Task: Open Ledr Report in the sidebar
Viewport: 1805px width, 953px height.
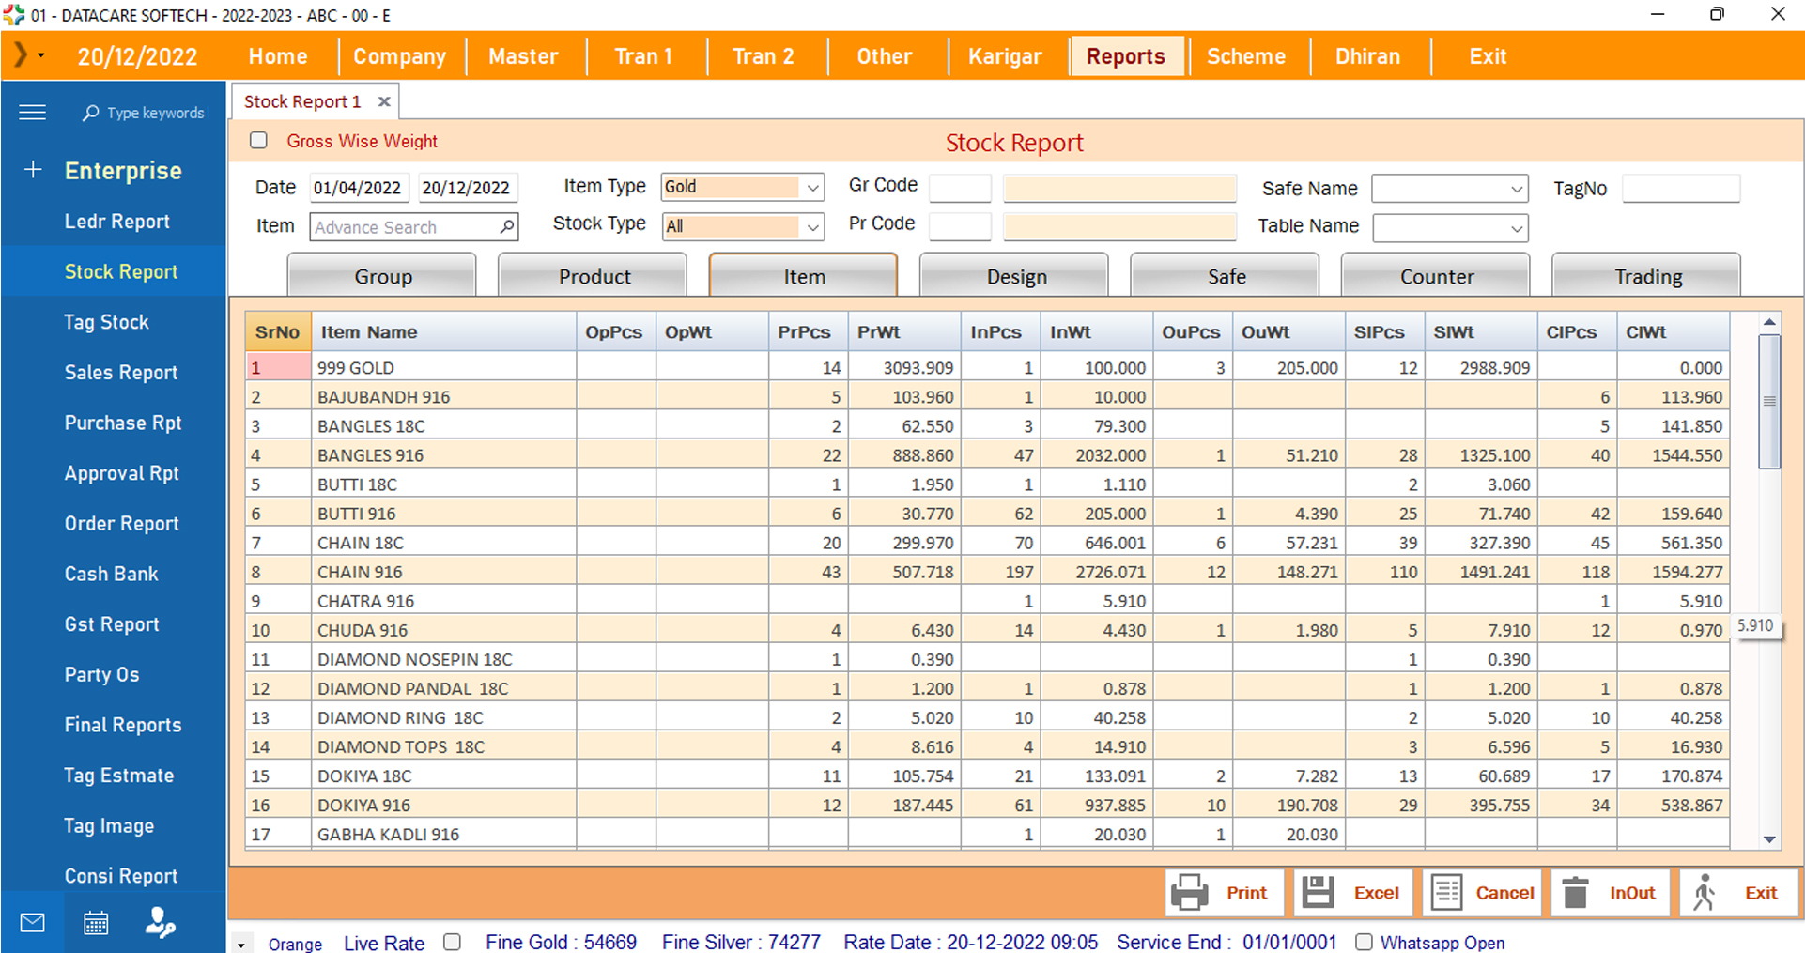Action: 117,222
